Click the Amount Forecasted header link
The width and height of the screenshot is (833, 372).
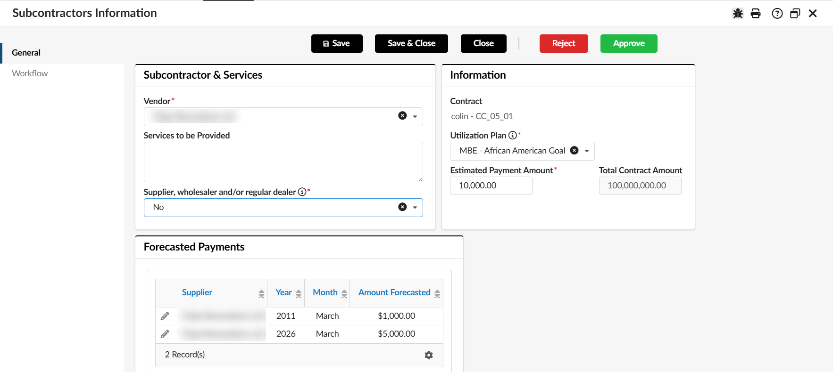click(x=394, y=292)
